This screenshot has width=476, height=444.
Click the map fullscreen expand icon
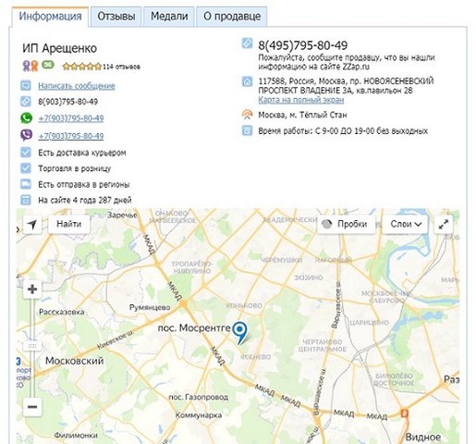(x=444, y=224)
